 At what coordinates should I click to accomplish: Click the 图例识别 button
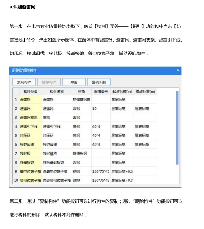99,82
